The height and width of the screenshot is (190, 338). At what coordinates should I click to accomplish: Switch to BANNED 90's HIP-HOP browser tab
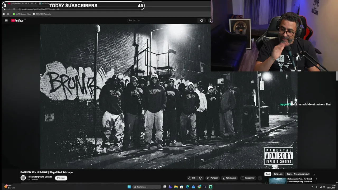[x=21, y=3]
